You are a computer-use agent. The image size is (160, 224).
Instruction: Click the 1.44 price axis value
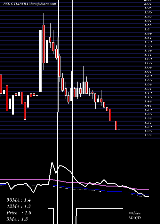click(148, 101)
